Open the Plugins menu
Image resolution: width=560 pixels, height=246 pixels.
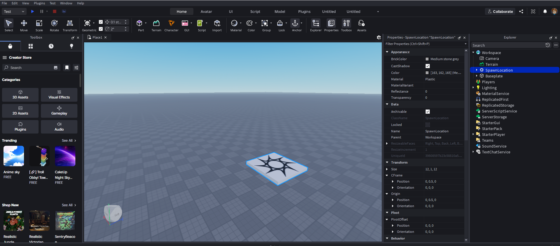(x=39, y=3)
